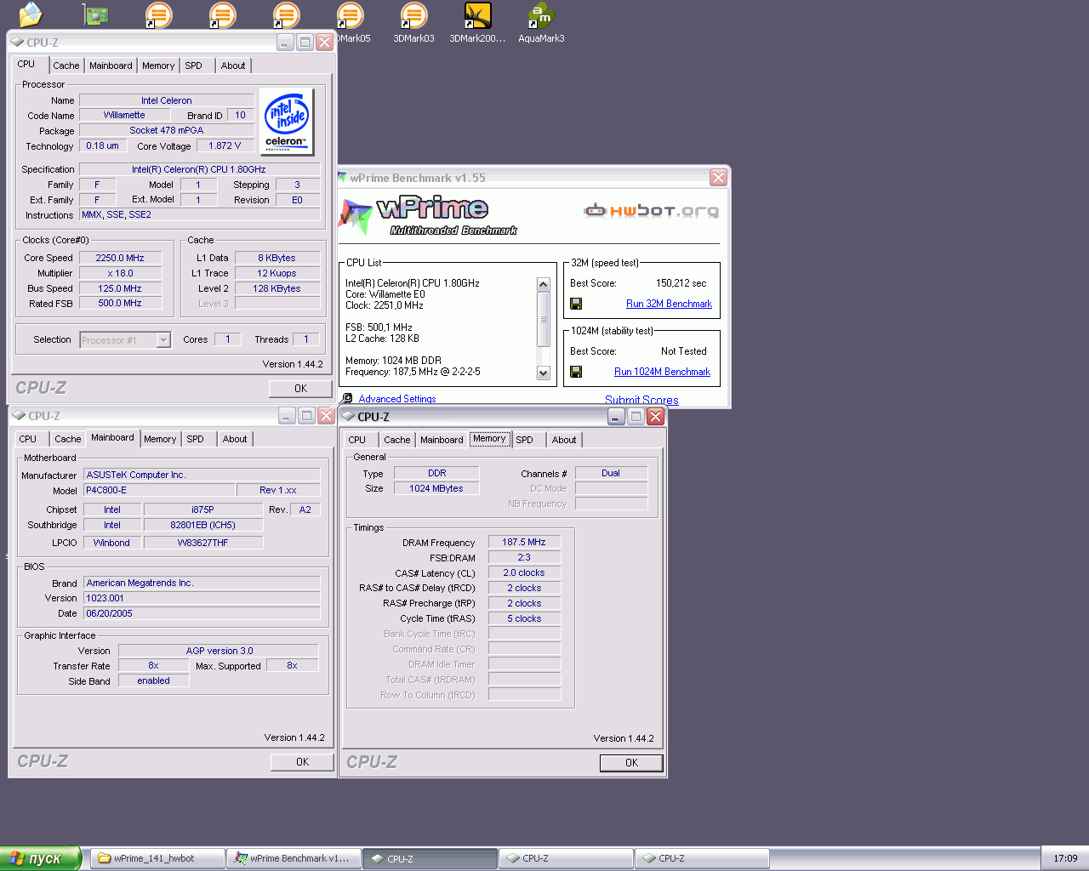
Task: Click the floppy save icon beside Run 32M Benchmark
Action: point(576,304)
